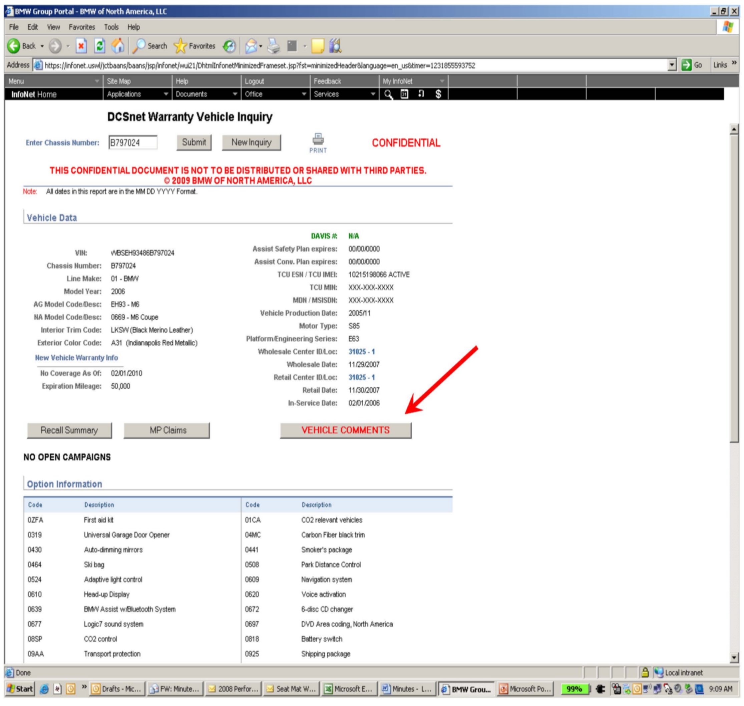Open the Tools menu
The image size is (744, 706).
pos(111,27)
